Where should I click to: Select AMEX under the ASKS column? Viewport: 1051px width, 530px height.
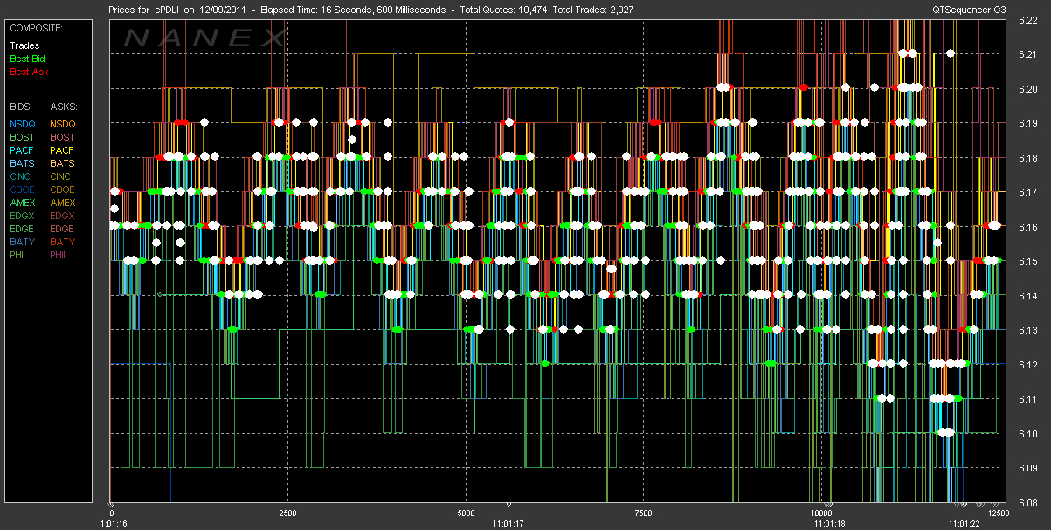point(63,203)
